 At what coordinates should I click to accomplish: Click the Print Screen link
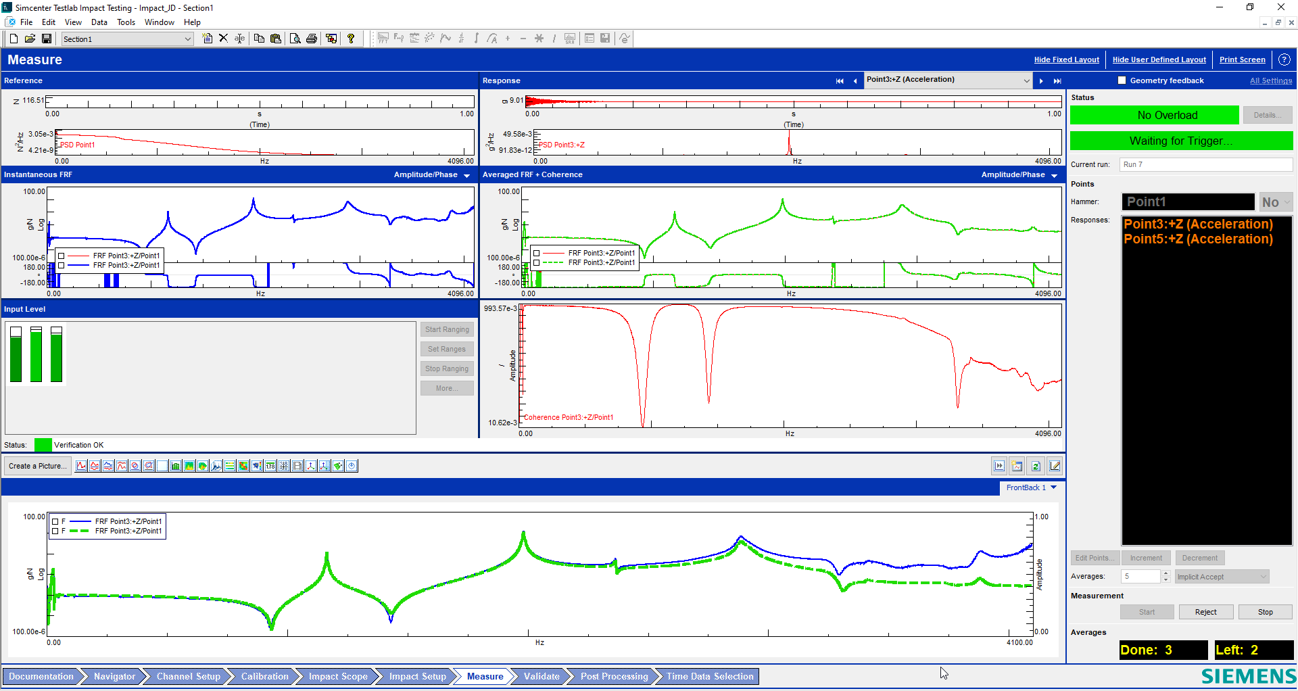click(1242, 59)
